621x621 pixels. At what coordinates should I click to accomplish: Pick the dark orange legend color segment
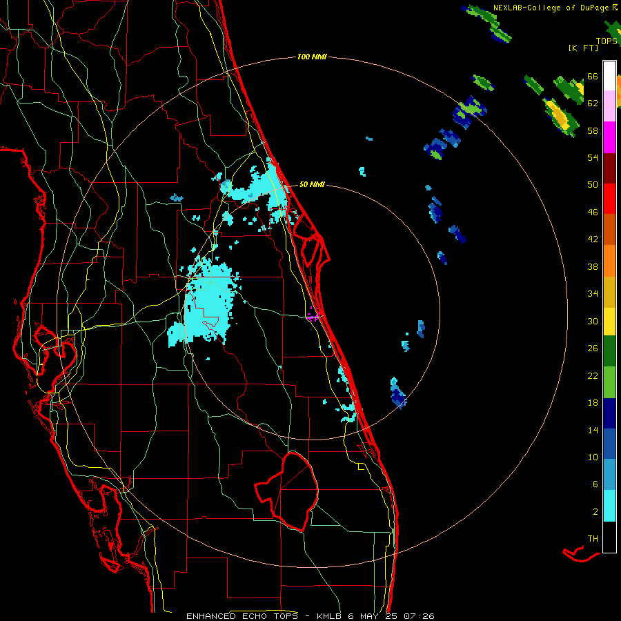coord(609,229)
